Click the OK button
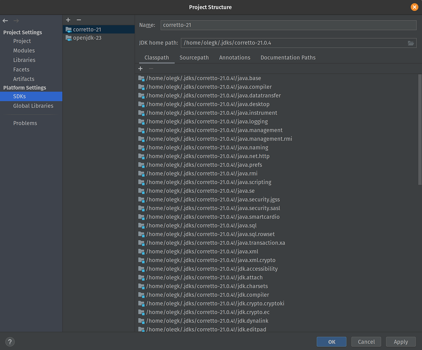Image resolution: width=422 pixels, height=350 pixels. click(x=332, y=342)
